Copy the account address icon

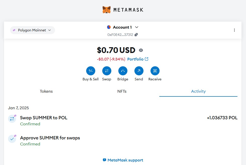[136, 35]
